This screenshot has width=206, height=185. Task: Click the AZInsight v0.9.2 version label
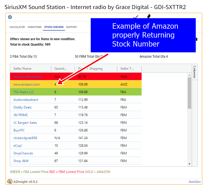[x=25, y=182]
